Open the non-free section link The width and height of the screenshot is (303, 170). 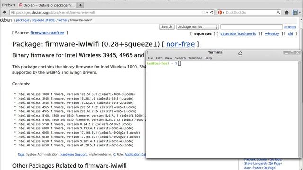[x=180, y=44]
